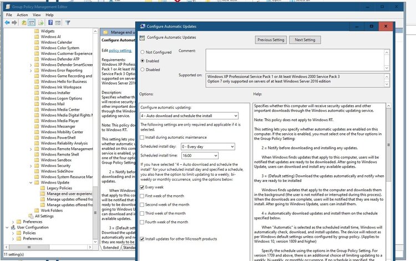The height and width of the screenshot is (261, 416).
Task: Click the Legacy Policies folder icon
Action: [43, 188]
